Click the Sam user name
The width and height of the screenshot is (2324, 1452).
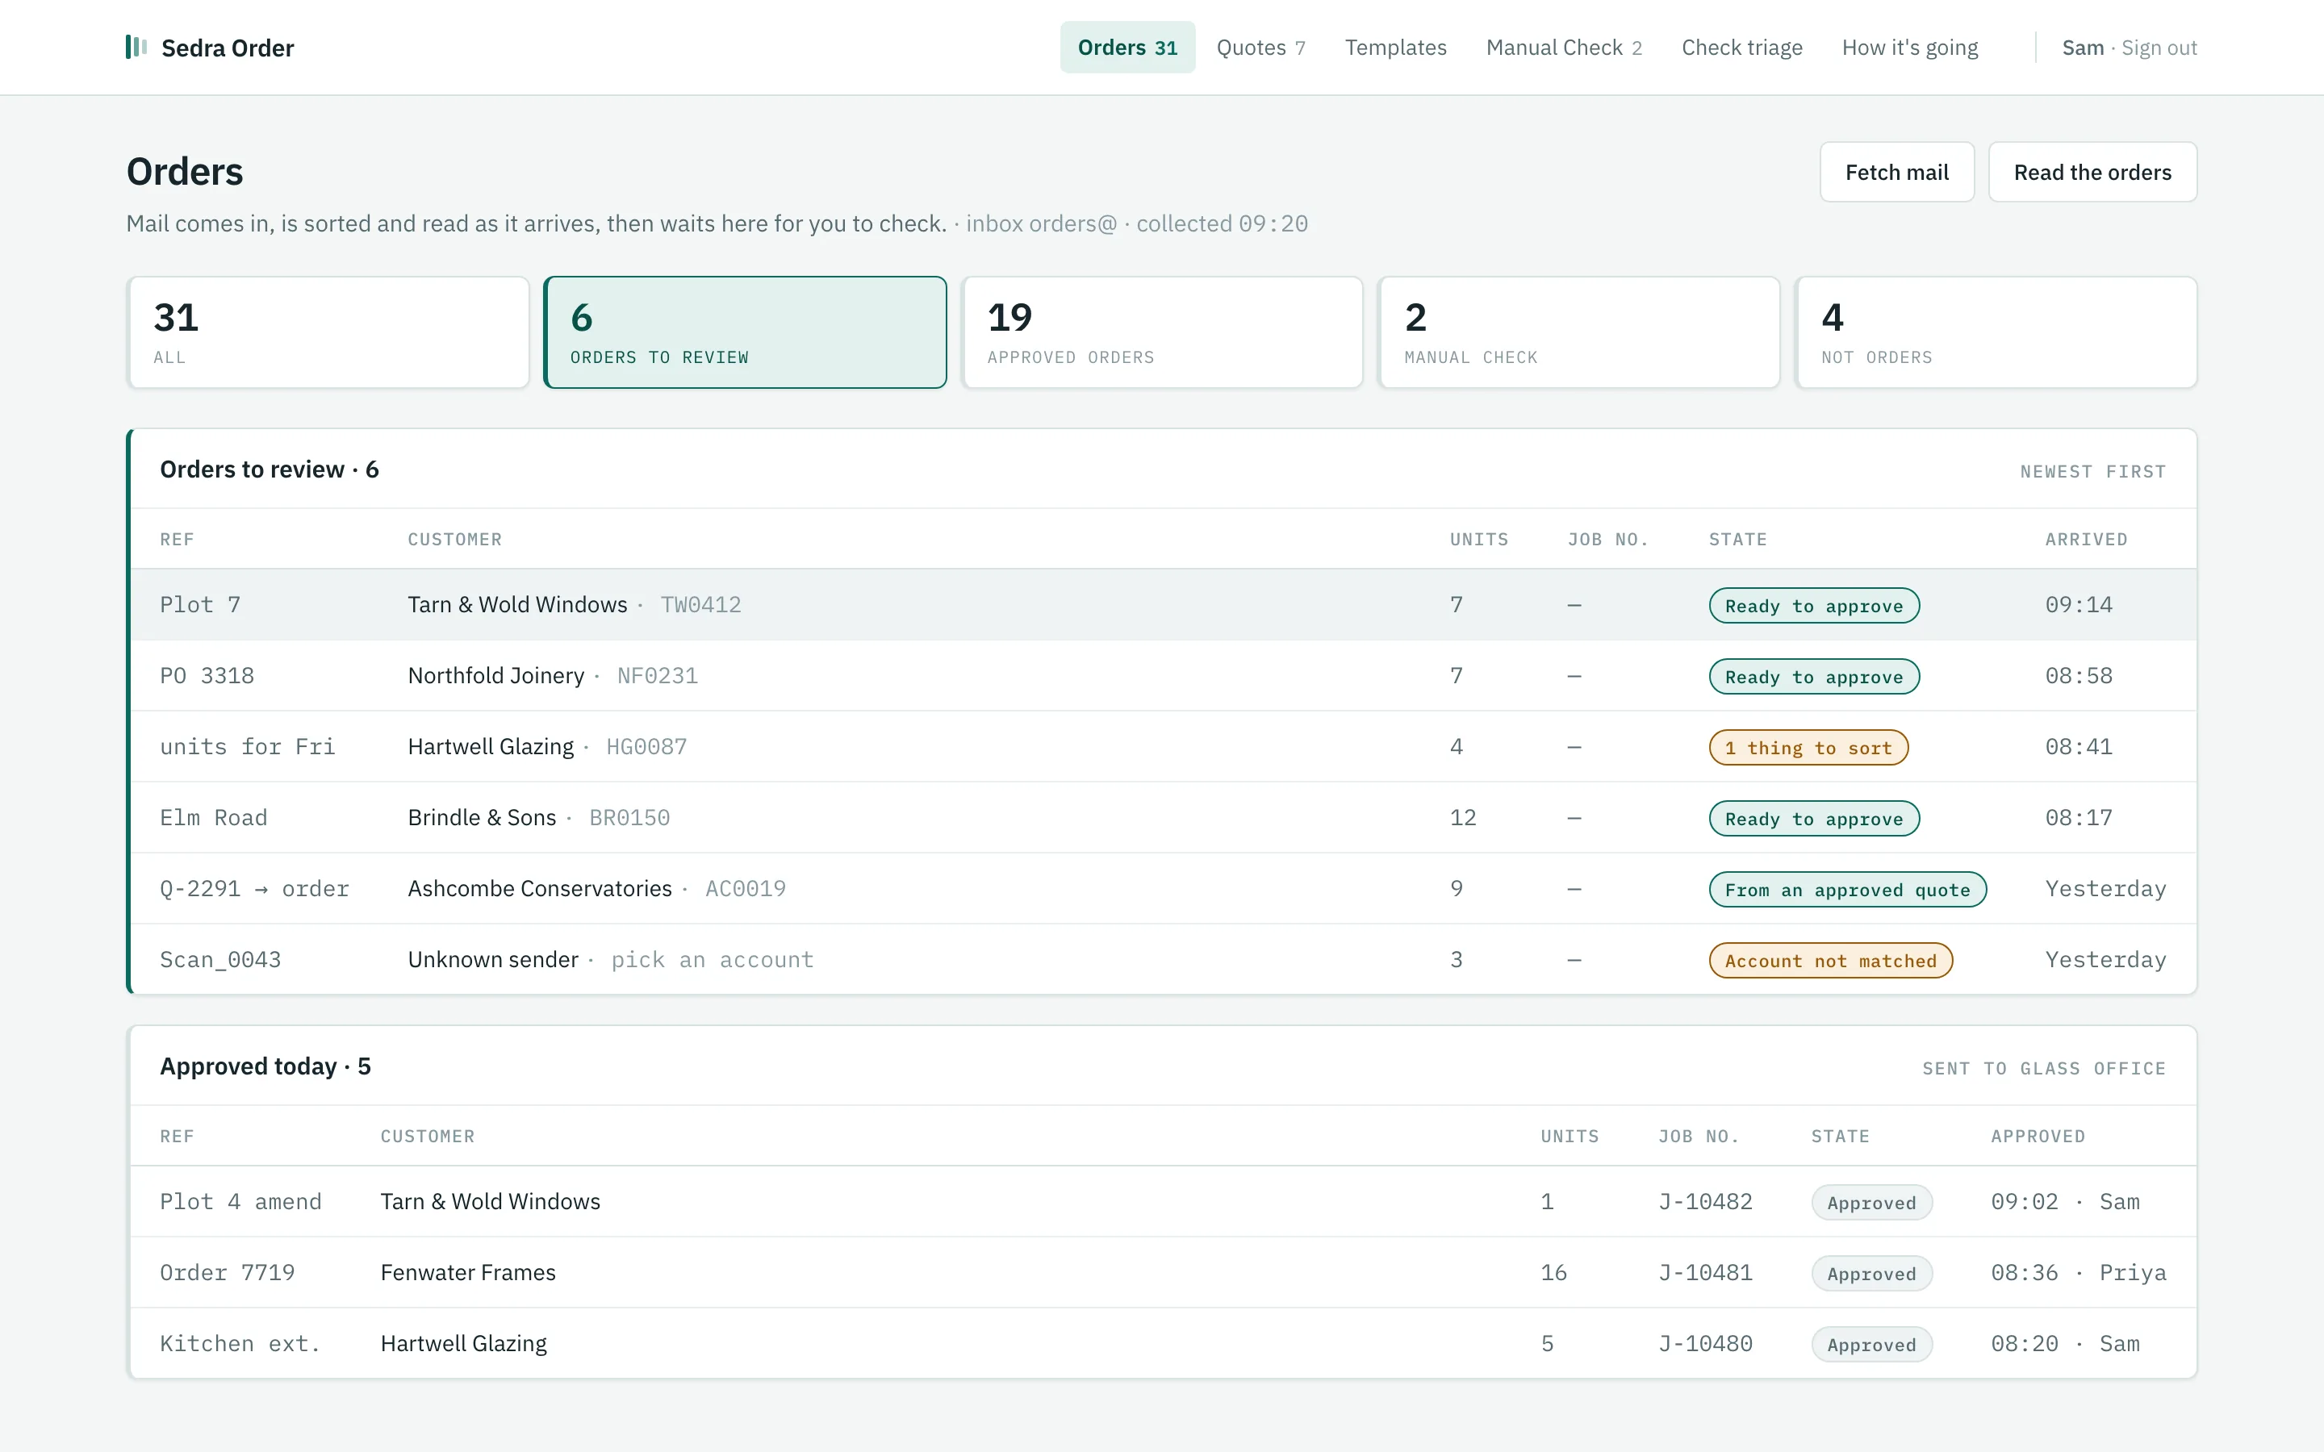coord(2083,48)
